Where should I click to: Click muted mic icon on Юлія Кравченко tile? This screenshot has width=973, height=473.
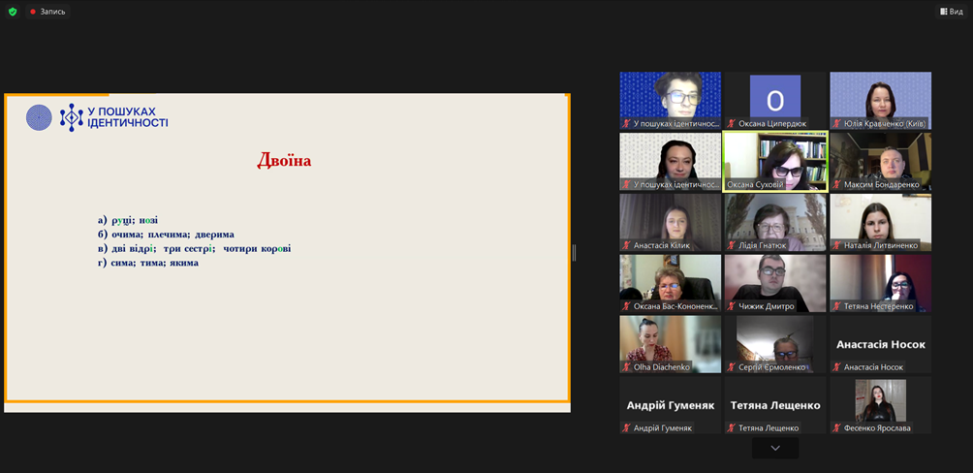point(836,124)
